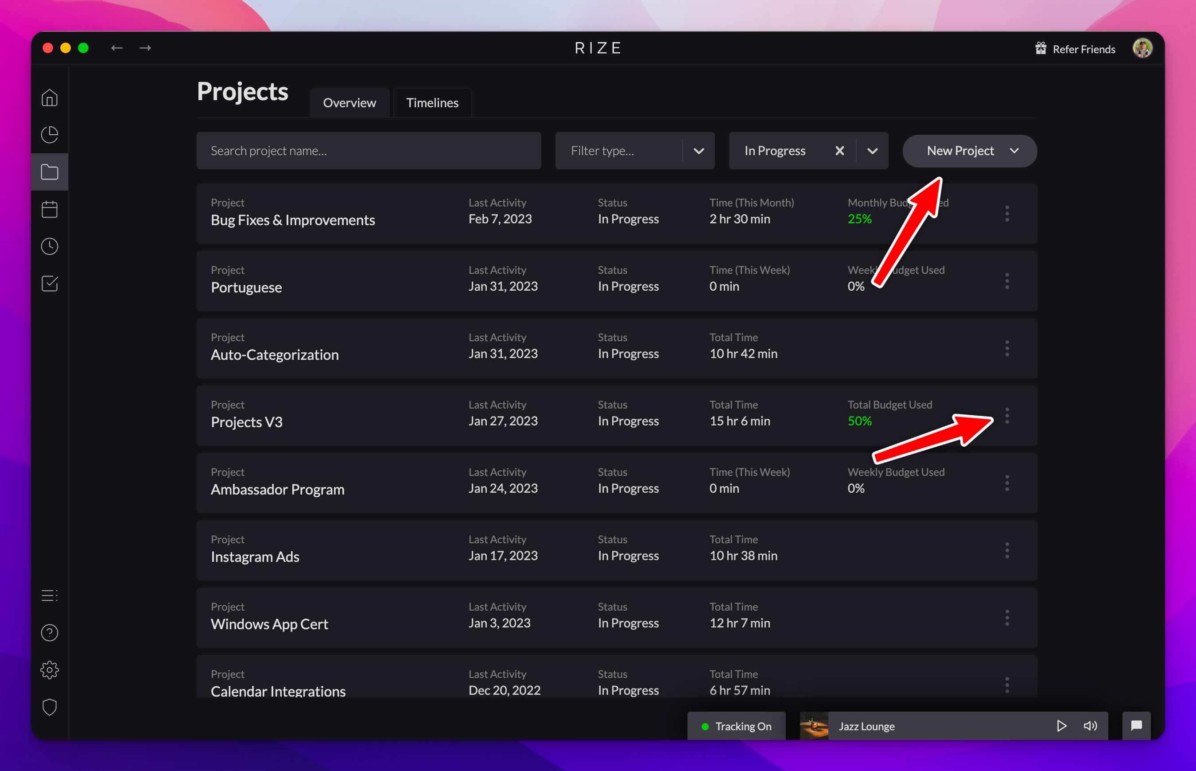The width and height of the screenshot is (1196, 771).
Task: Click the Filter type input field
Action: pyautogui.click(x=618, y=151)
